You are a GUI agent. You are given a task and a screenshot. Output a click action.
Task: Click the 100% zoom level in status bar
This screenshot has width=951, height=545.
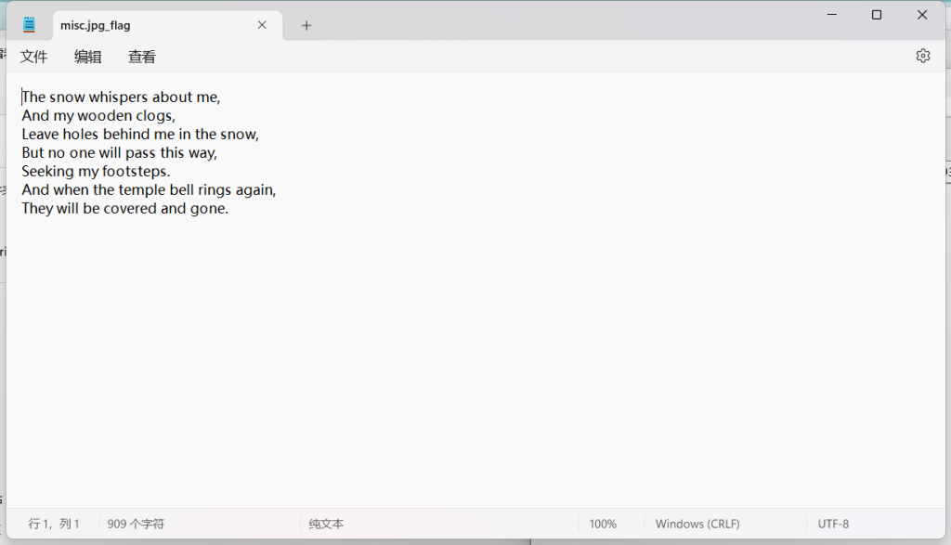(603, 524)
